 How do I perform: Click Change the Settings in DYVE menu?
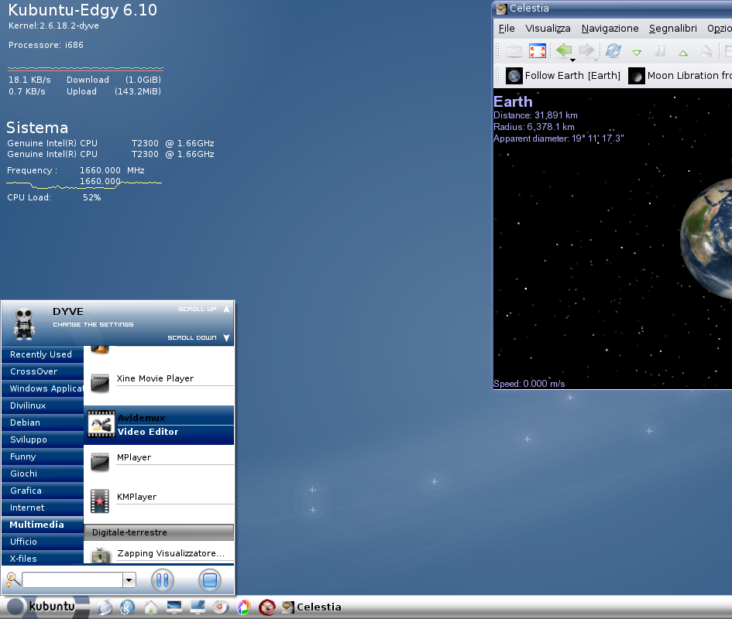coord(93,325)
